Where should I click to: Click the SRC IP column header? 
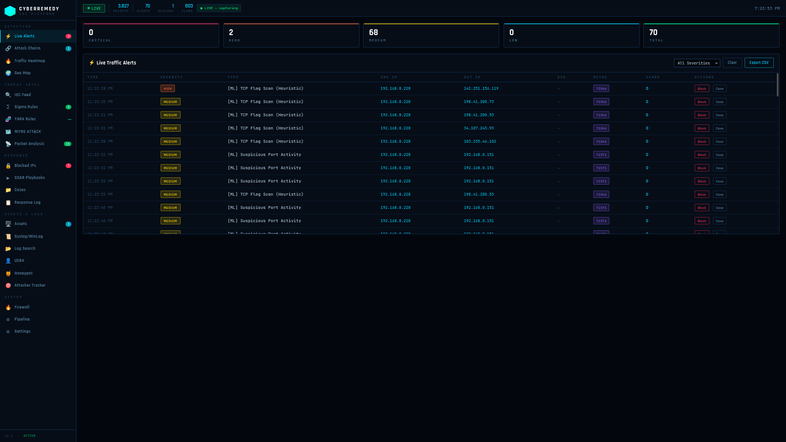(389, 77)
